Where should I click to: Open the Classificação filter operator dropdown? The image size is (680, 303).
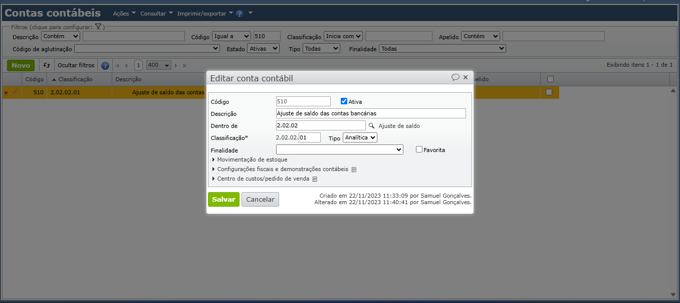click(x=343, y=36)
